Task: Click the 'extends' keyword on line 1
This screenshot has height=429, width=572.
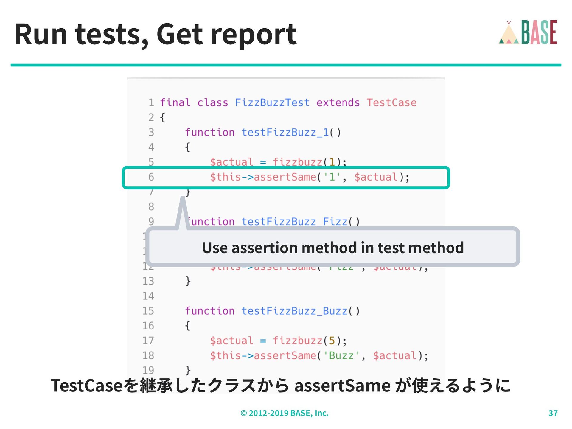Action: (x=338, y=102)
